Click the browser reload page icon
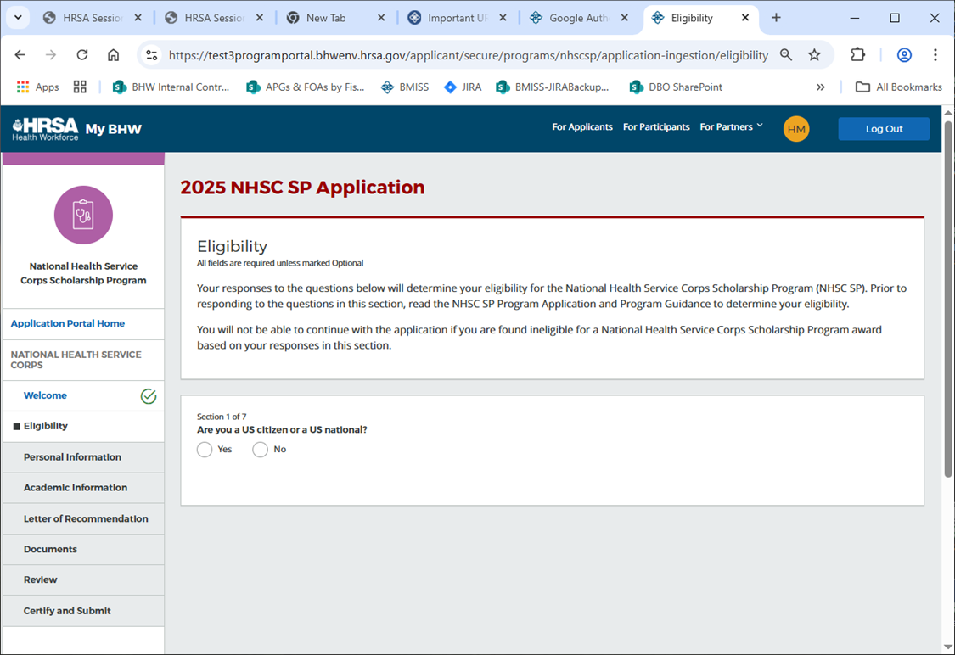This screenshot has height=655, width=955. tap(82, 55)
